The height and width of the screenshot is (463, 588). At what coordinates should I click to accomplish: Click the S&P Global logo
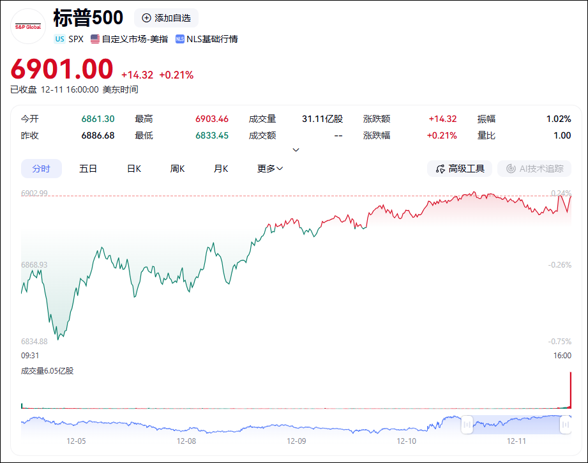click(x=28, y=27)
